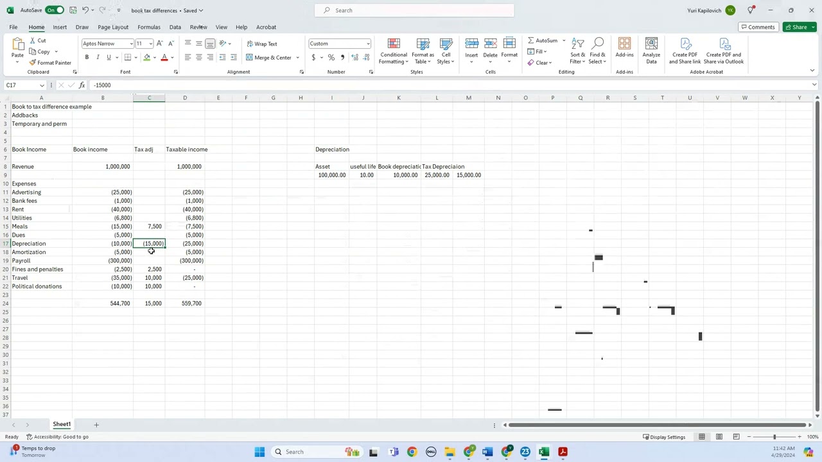Click the Accounting dollar format icon
The height and width of the screenshot is (462, 822).
[x=313, y=58]
